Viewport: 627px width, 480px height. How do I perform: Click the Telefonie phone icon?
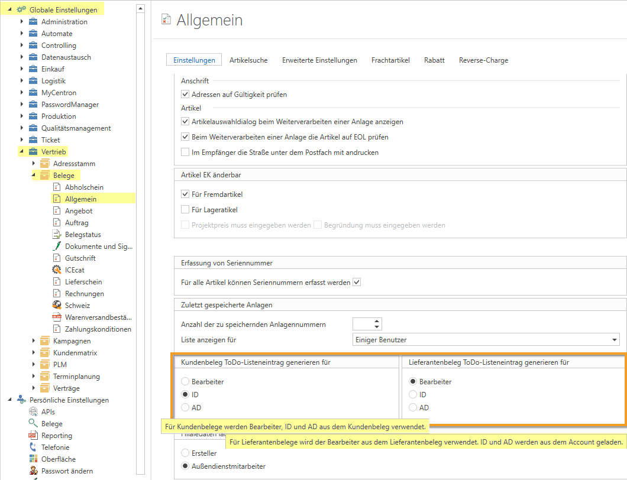(x=33, y=447)
